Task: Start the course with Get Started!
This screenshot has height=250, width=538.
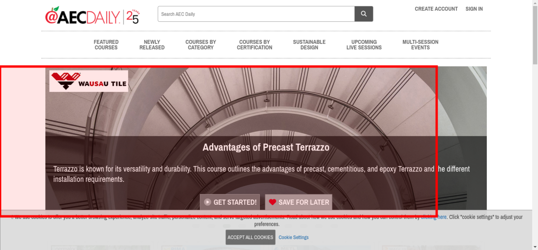Action: pos(230,202)
